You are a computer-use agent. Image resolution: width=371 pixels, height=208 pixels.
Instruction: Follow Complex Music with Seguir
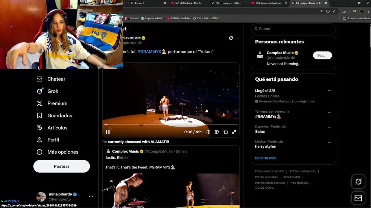(322, 55)
